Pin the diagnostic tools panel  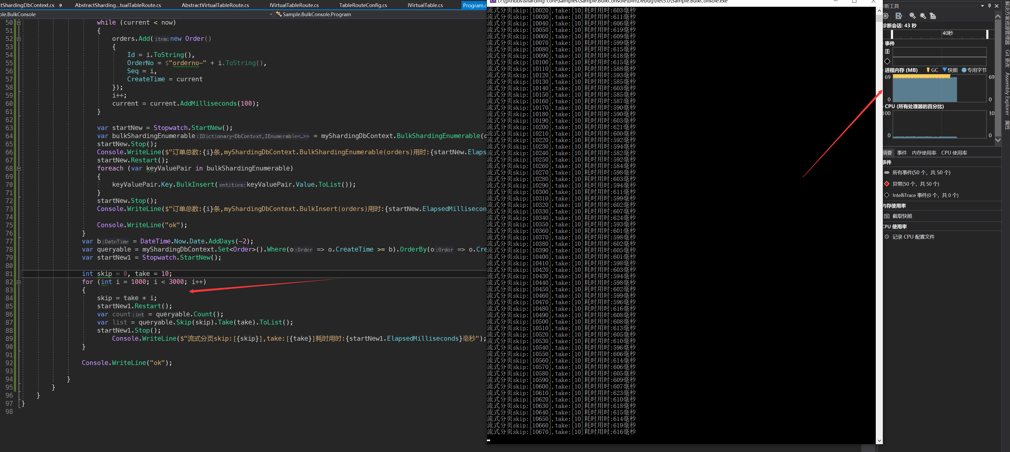(990, 6)
